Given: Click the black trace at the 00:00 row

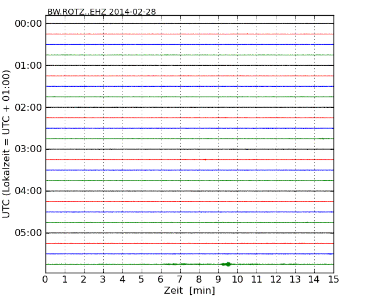Looking at the screenshot, I should coord(189,24).
